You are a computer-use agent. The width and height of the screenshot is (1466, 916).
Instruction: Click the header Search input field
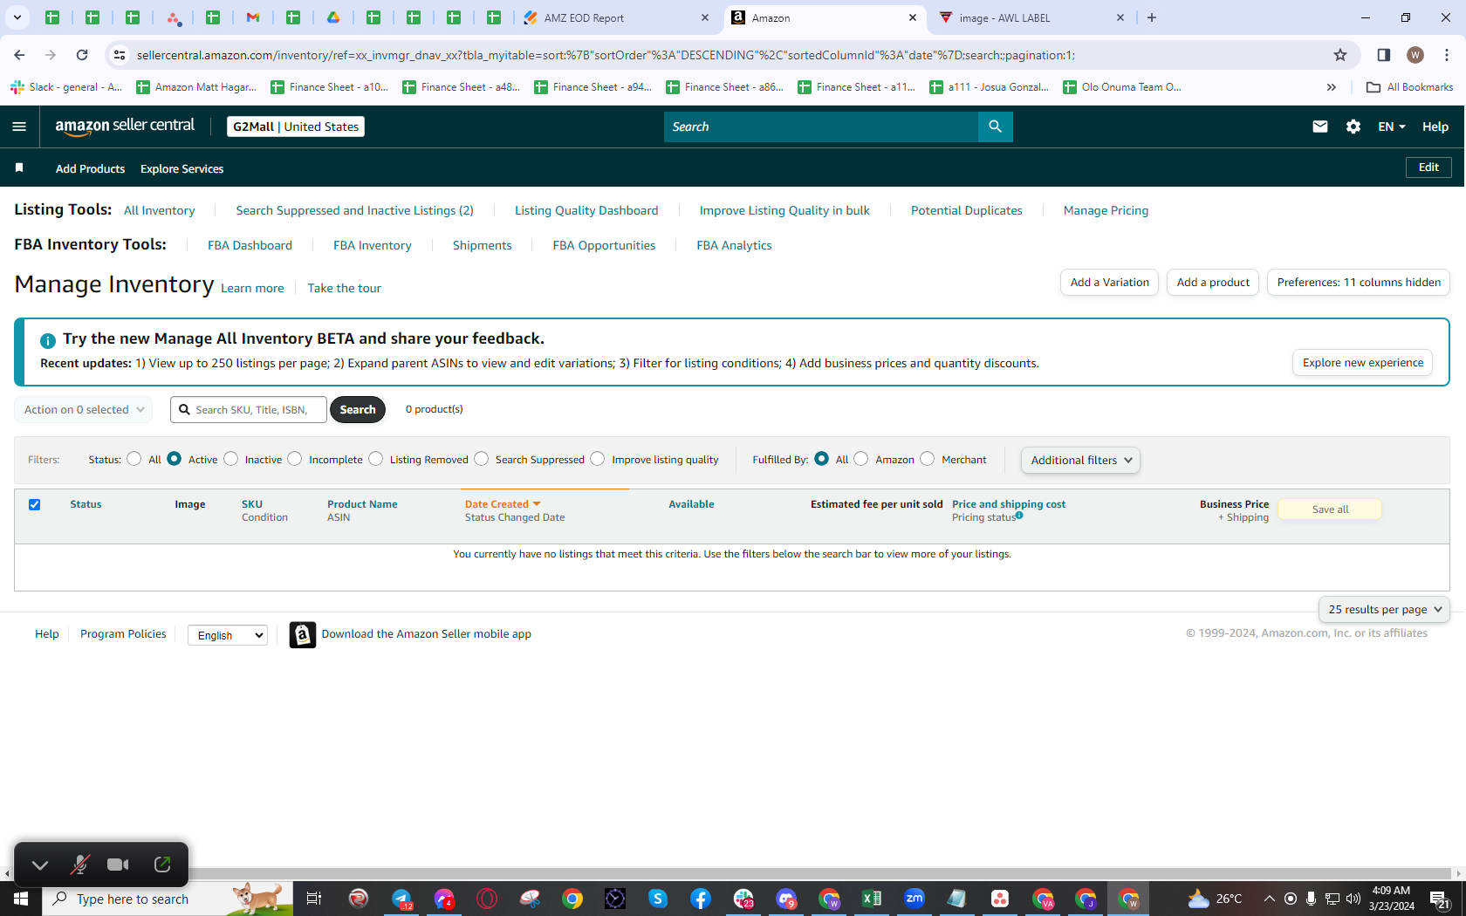(x=821, y=126)
